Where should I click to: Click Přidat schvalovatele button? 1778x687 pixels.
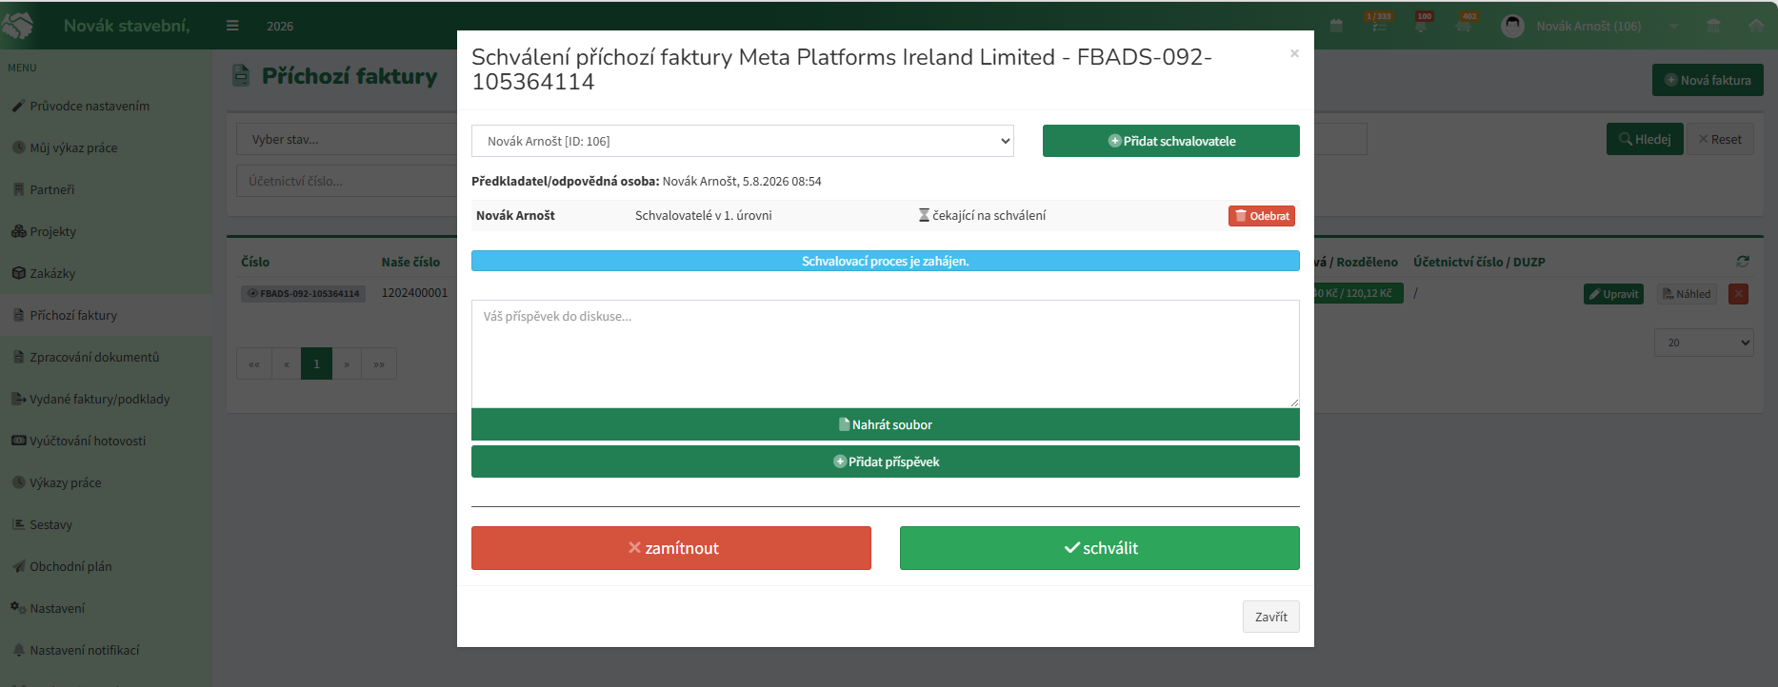[1171, 141]
